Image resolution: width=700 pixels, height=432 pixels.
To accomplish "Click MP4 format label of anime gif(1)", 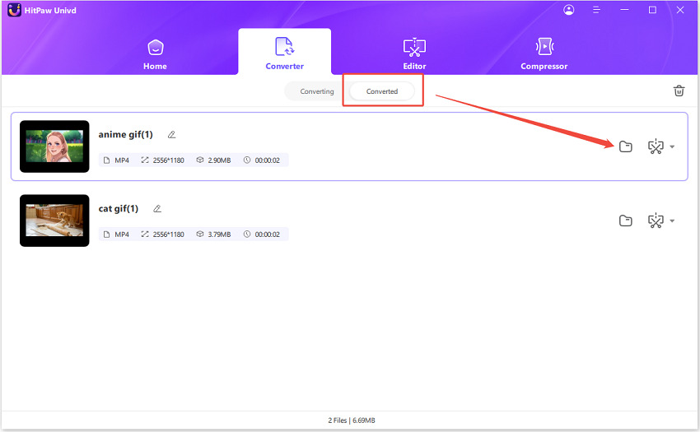I will point(121,160).
